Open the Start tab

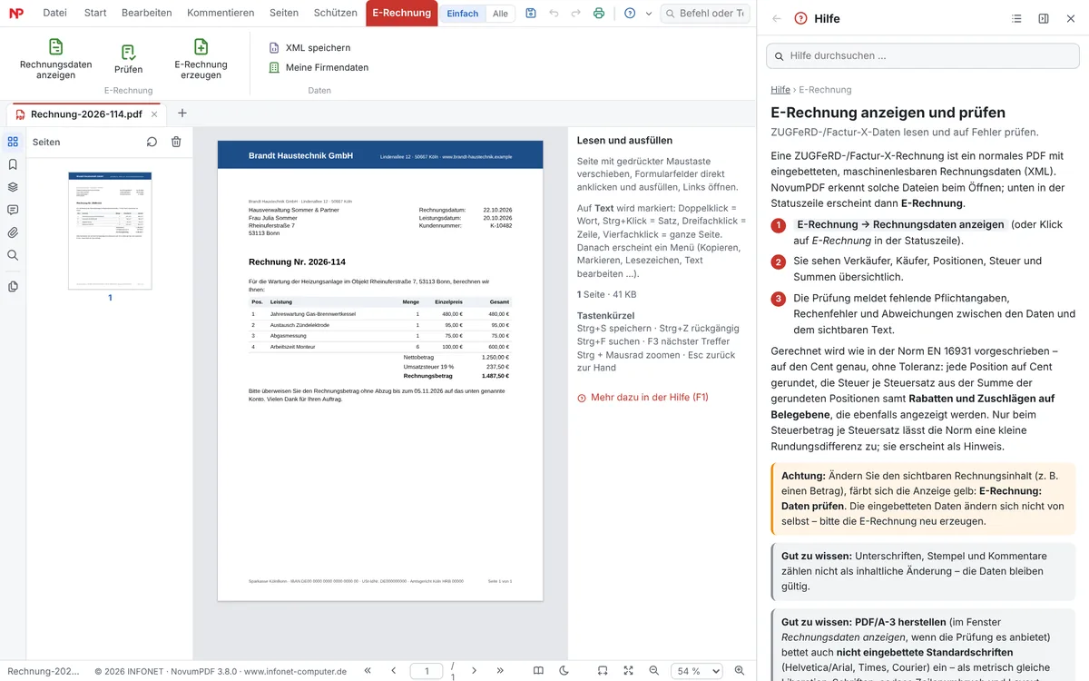pyautogui.click(x=95, y=13)
